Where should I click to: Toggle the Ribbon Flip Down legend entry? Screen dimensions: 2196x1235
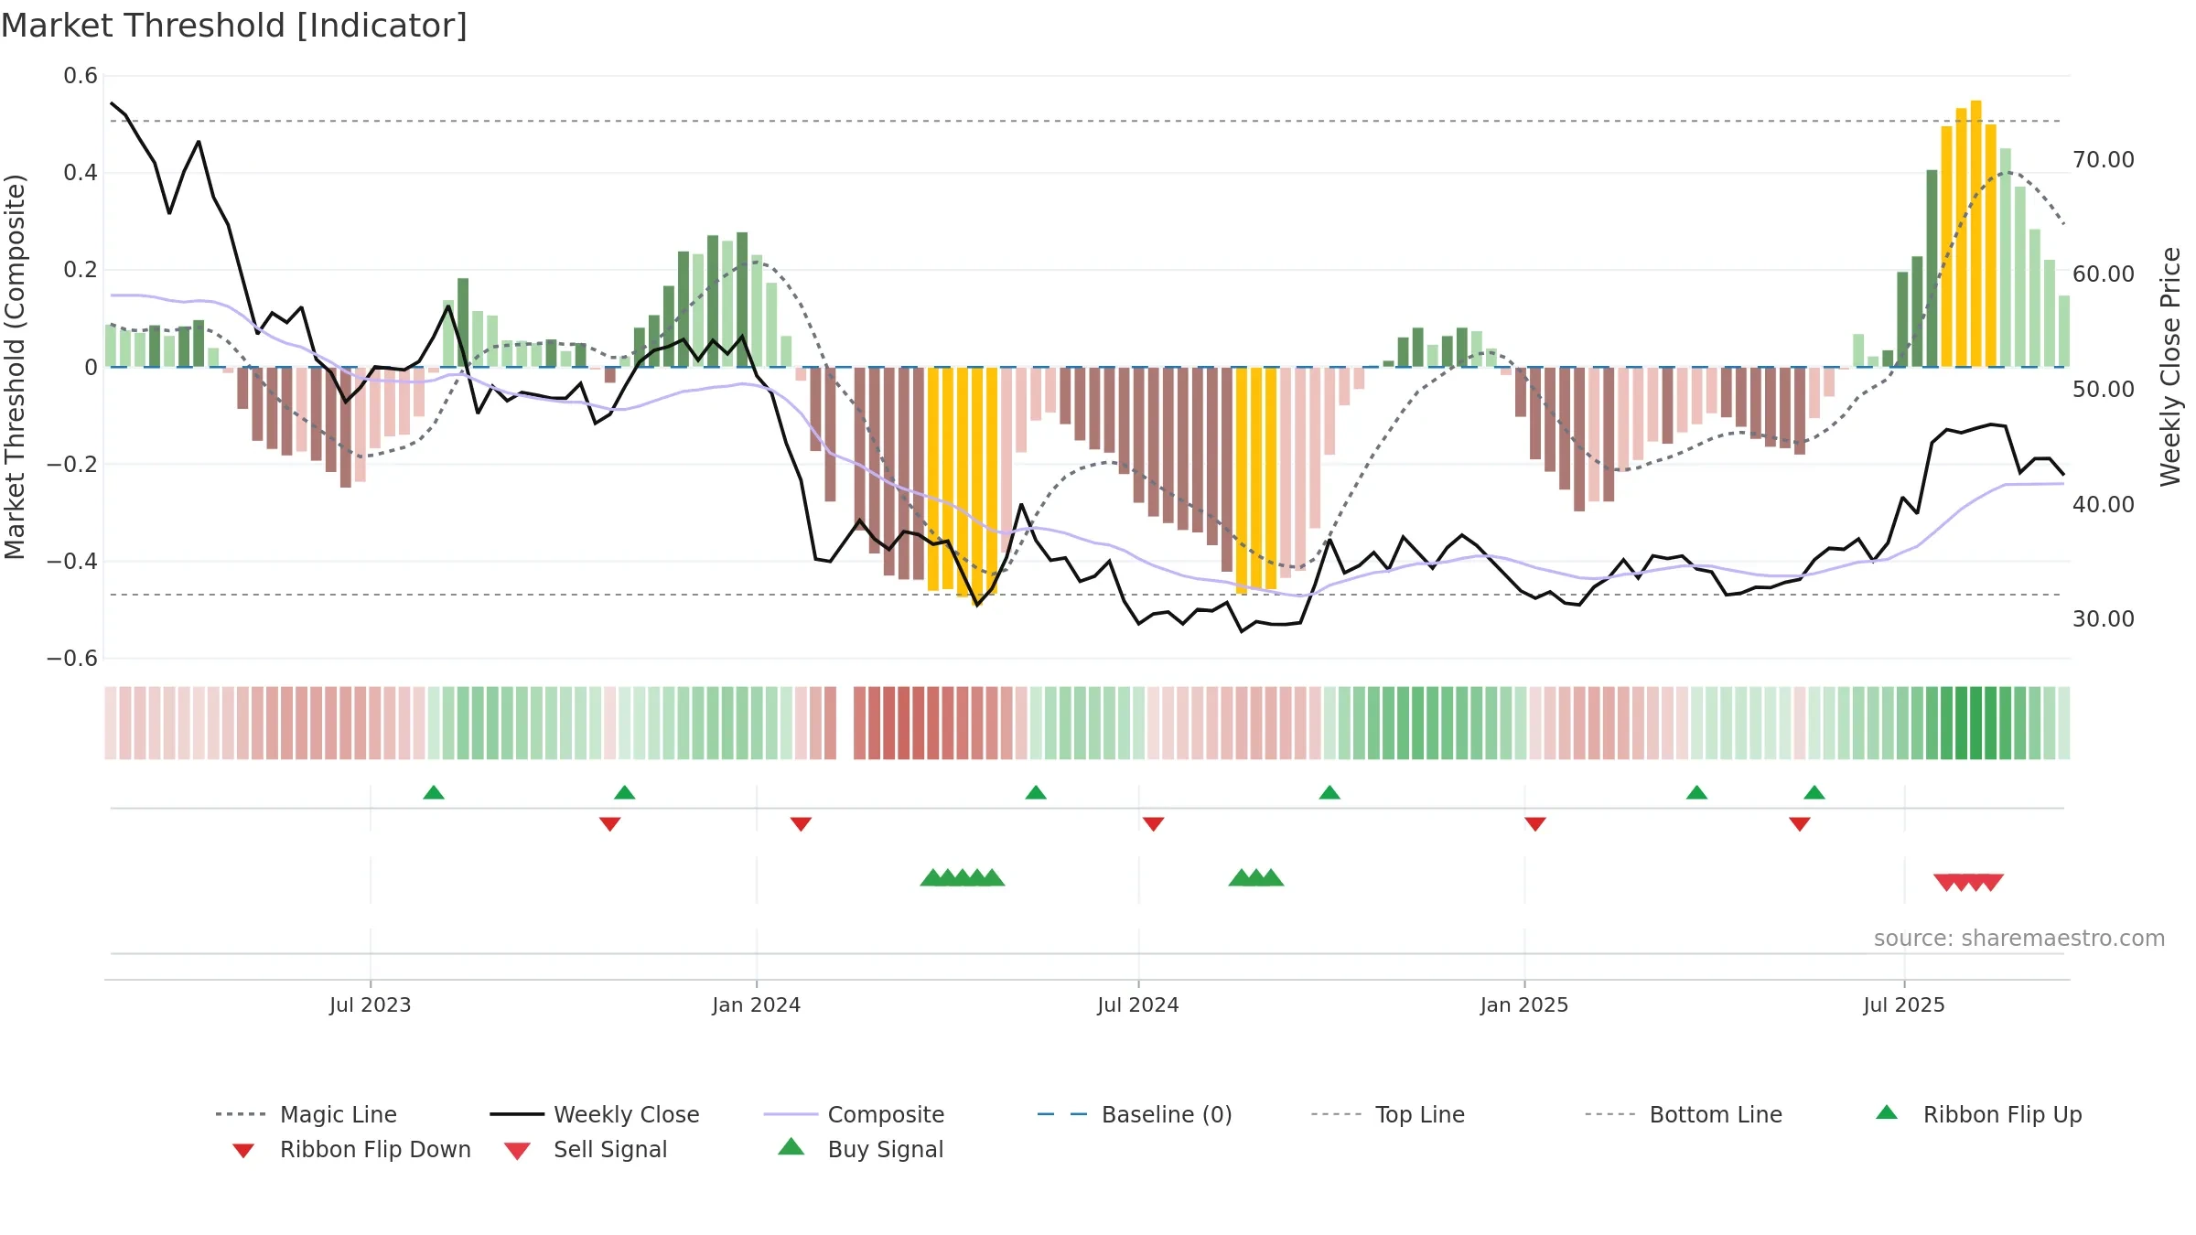pos(351,1149)
